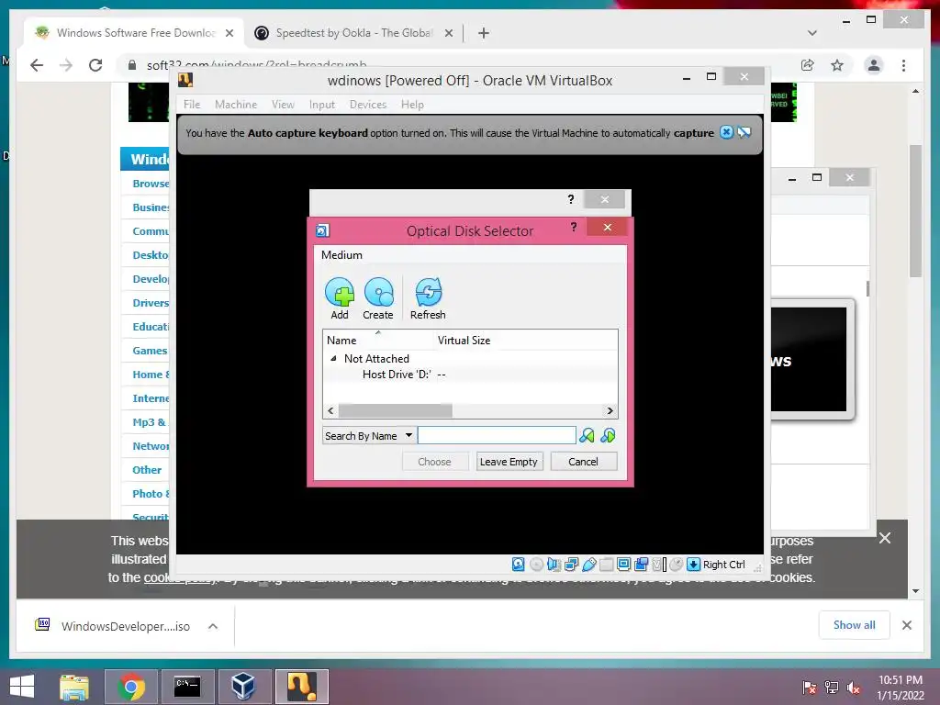The height and width of the screenshot is (705, 940).
Task: Open the Devices menu
Action: click(368, 105)
